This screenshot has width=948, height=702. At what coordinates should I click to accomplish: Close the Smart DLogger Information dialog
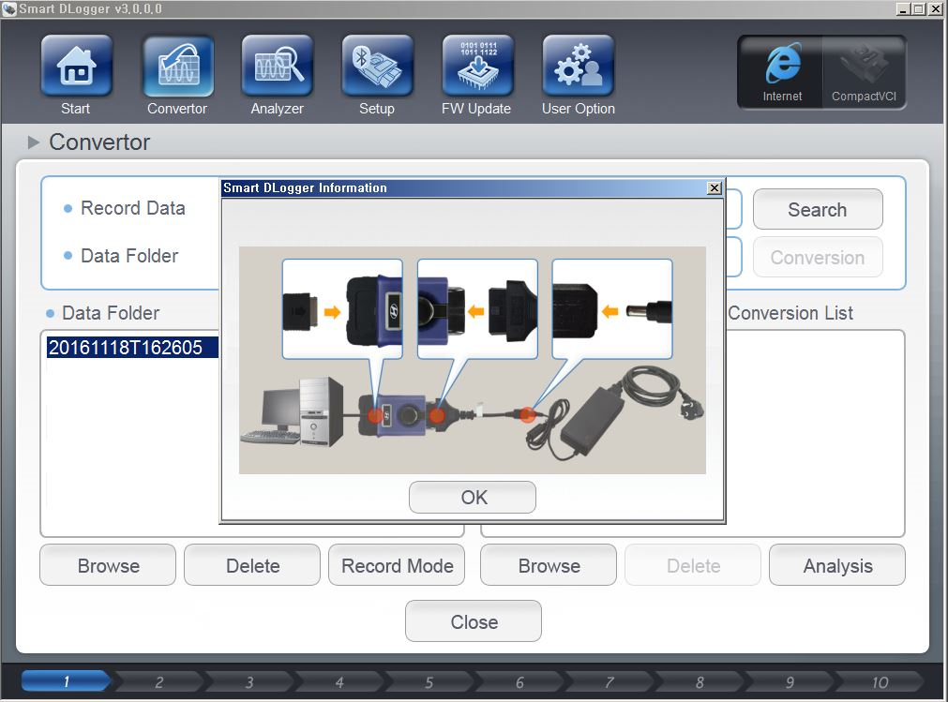tap(714, 187)
